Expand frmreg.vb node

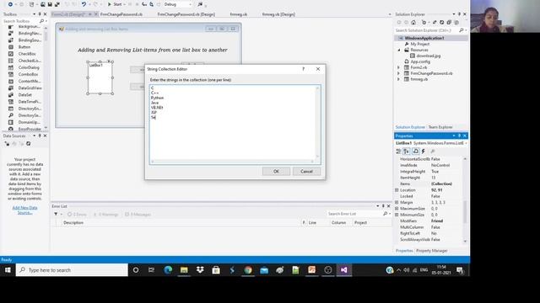coord(399,79)
